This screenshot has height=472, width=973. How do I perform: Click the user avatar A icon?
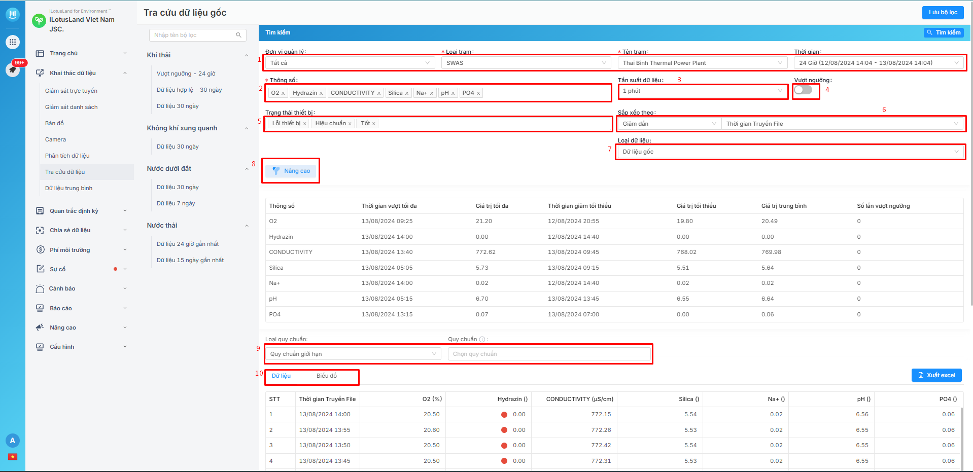[13, 441]
